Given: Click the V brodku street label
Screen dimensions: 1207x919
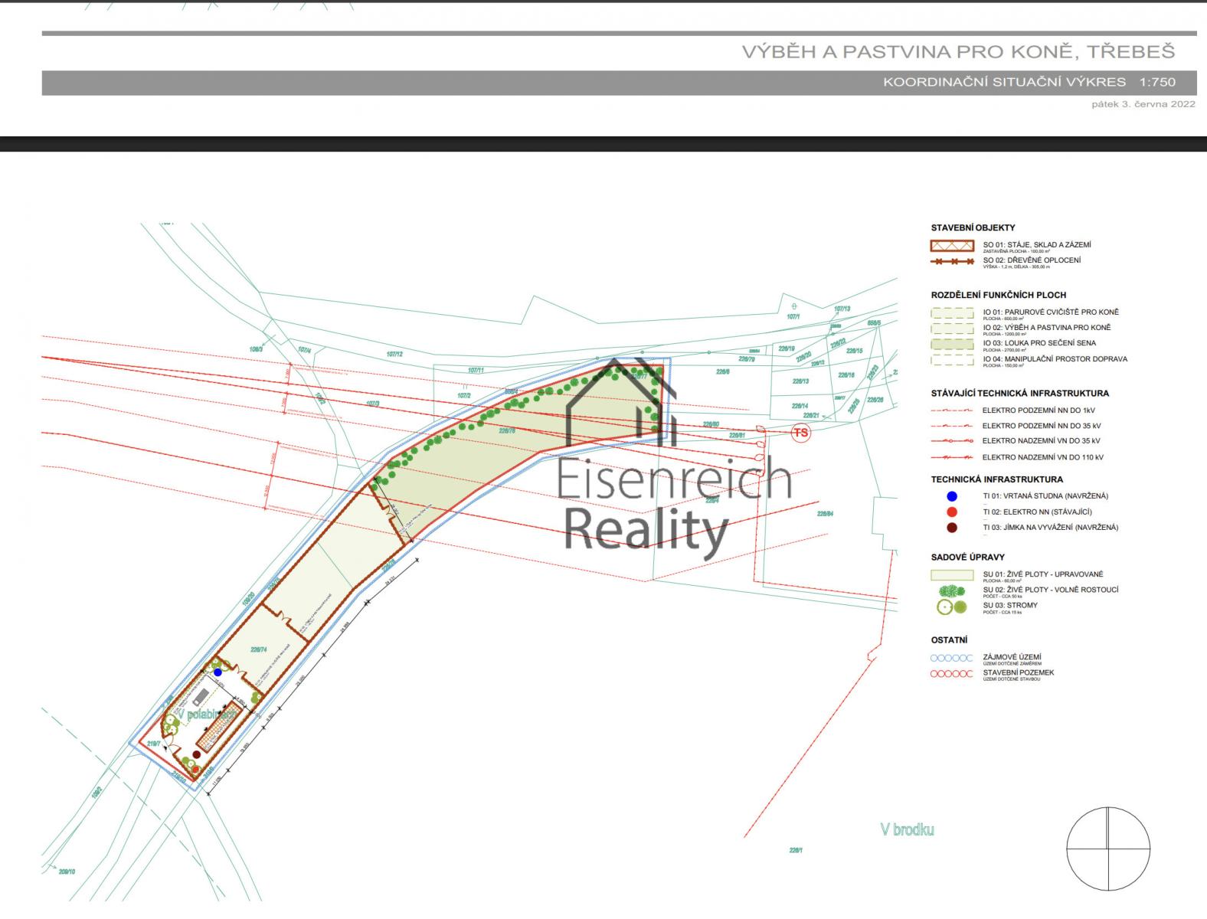Looking at the screenshot, I should (907, 829).
